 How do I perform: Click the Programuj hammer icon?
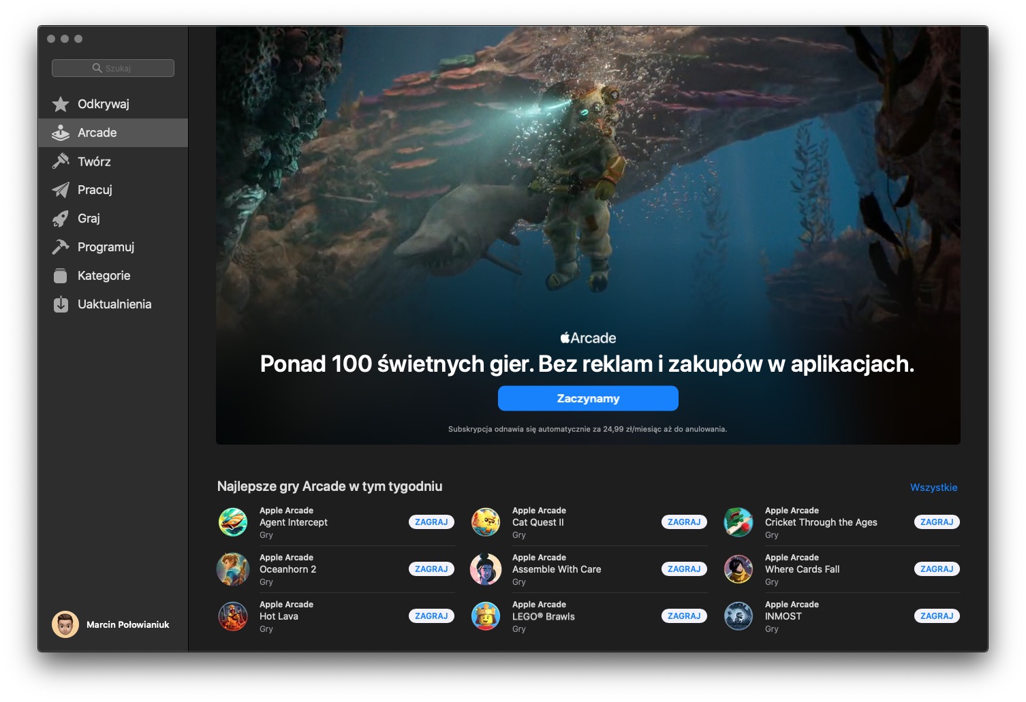pyautogui.click(x=61, y=247)
